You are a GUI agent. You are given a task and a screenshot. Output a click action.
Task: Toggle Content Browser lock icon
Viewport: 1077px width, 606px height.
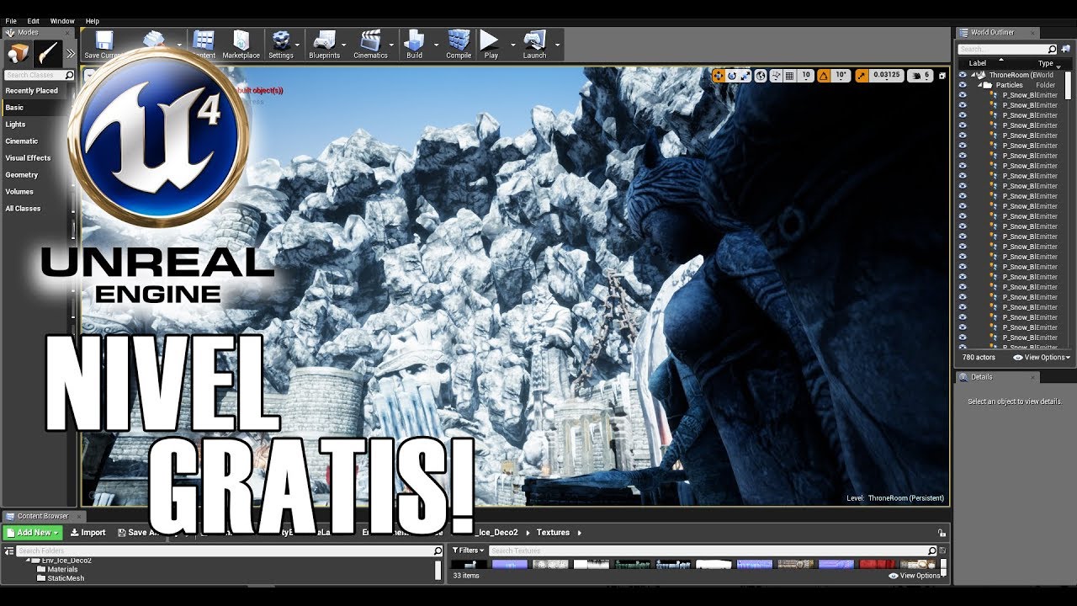click(x=942, y=533)
